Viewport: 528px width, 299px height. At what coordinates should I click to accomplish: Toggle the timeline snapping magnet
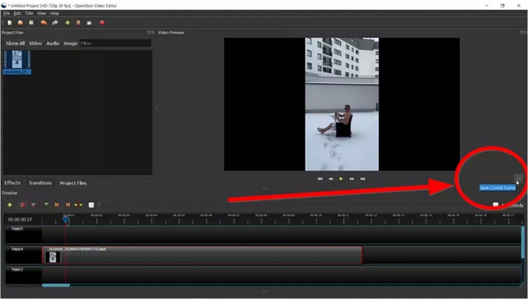[22, 205]
